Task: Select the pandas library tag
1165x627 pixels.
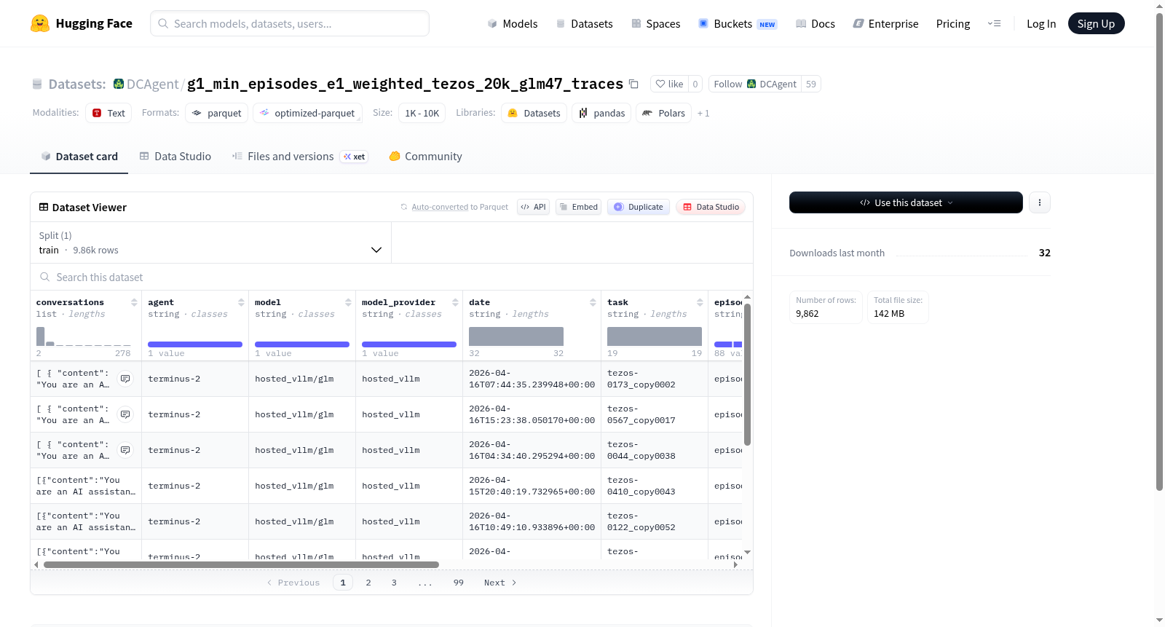Action: 601,113
